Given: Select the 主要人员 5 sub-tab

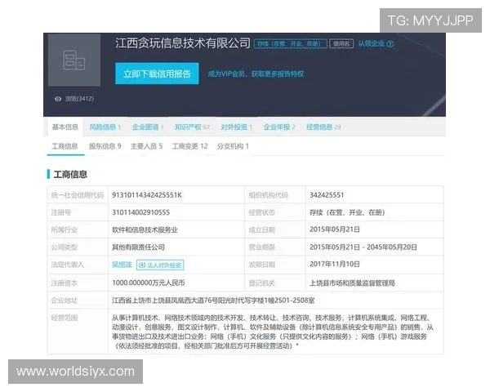Looking at the screenshot, I should (146, 146).
